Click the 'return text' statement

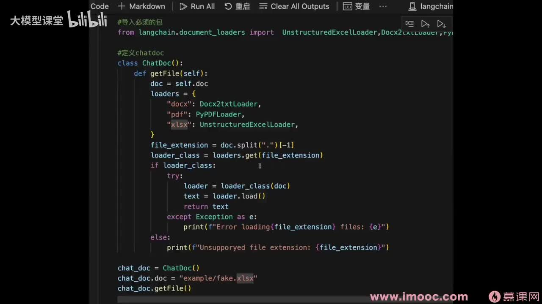coord(206,206)
